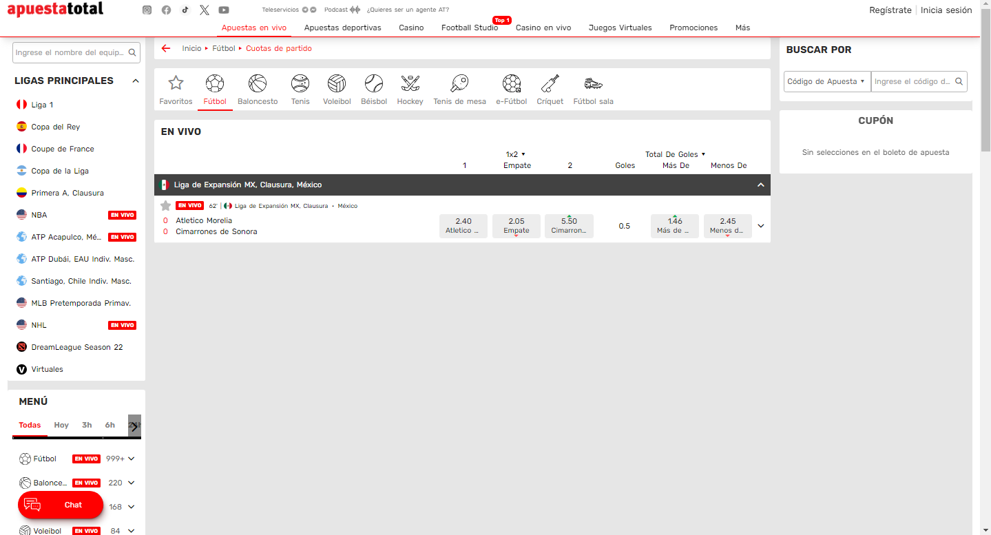Image resolution: width=991 pixels, height=535 pixels.
Task: Bet 1.46 on Más de goals
Action: point(675,226)
